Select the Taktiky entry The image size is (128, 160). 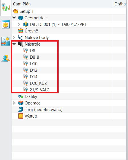click(x=31, y=97)
